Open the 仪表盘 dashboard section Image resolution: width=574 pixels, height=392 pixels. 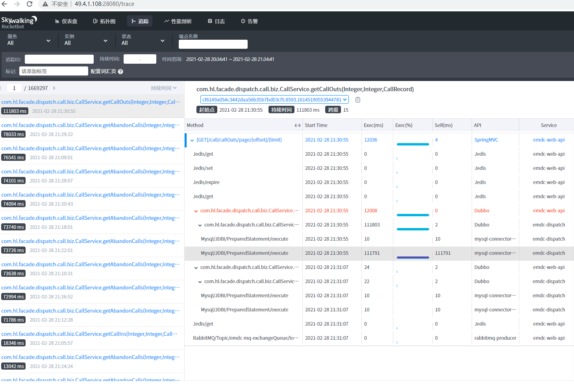point(66,21)
